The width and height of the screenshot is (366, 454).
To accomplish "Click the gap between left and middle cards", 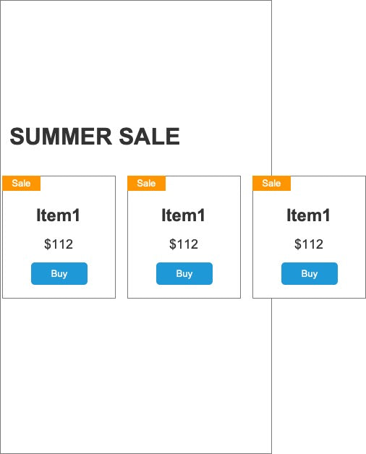I will point(122,237).
